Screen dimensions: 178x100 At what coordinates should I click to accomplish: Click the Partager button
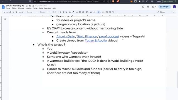click(x=164, y=7)
